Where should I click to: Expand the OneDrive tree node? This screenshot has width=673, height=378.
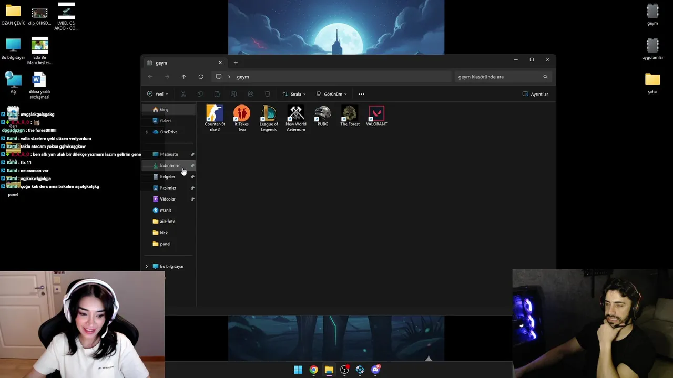click(x=147, y=132)
